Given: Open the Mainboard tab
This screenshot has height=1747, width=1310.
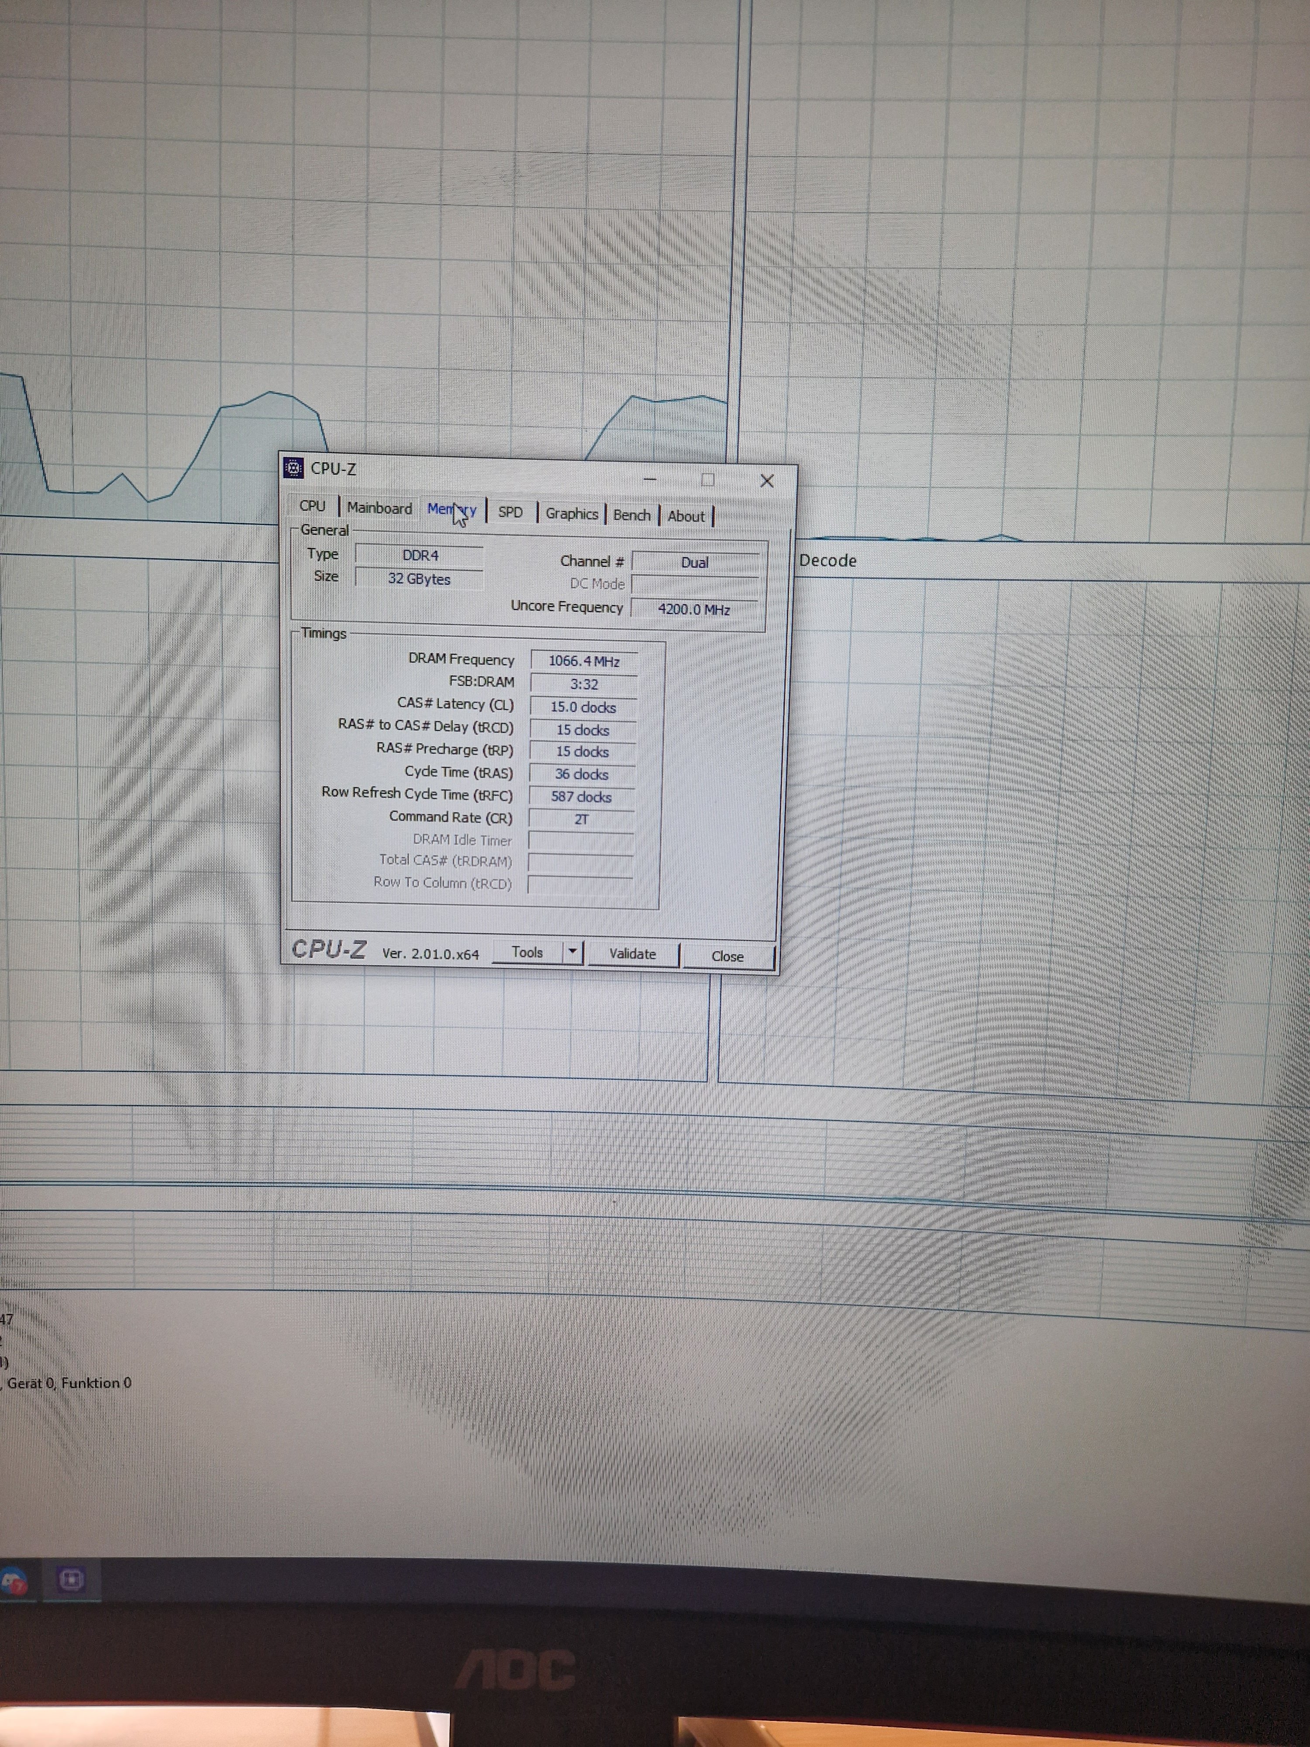Looking at the screenshot, I should pyautogui.click(x=379, y=508).
